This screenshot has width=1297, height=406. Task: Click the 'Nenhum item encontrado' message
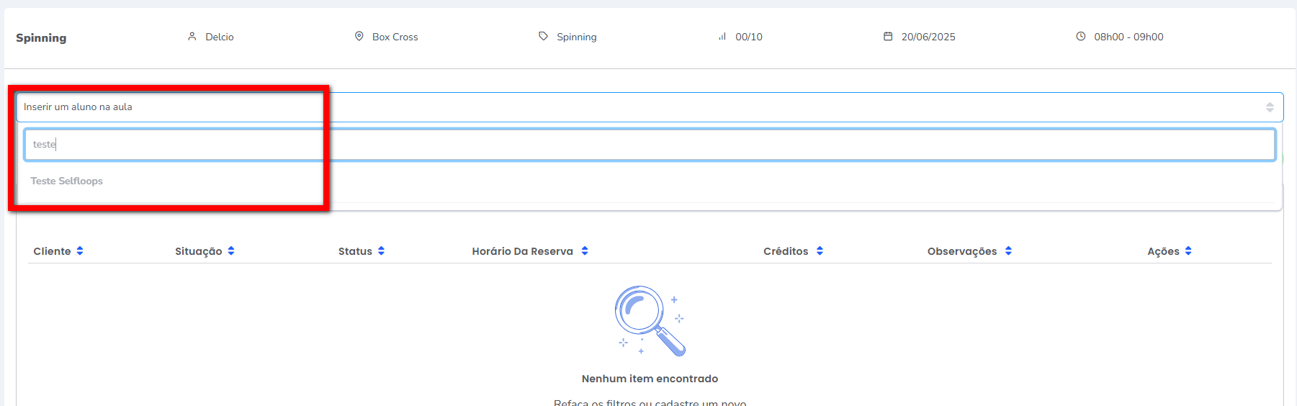click(x=650, y=379)
